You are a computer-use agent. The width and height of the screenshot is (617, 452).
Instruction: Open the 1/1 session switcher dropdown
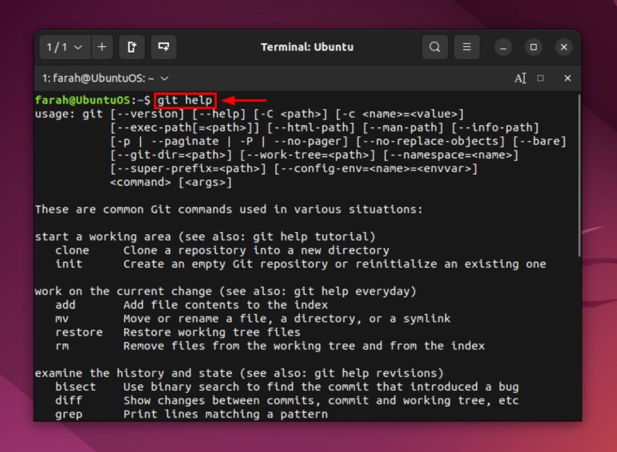64,47
